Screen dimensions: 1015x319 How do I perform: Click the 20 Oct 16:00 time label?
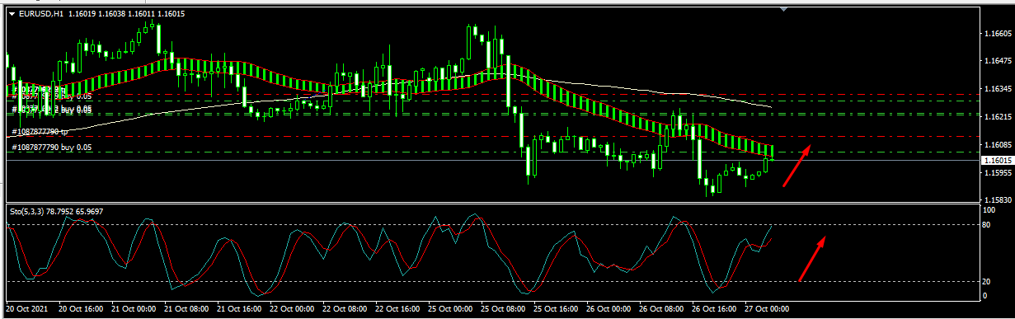pos(81,310)
